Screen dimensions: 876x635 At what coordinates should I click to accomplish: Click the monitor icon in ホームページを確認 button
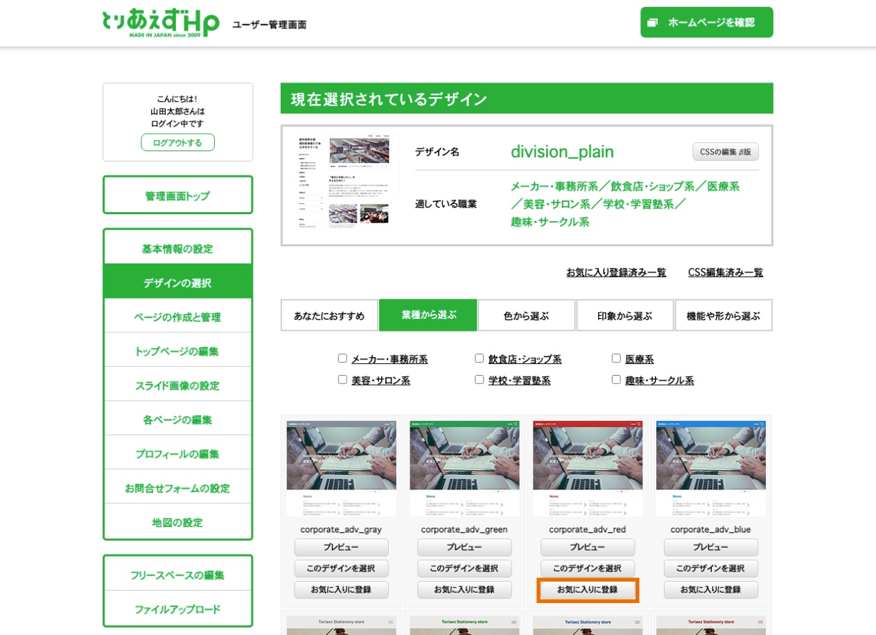pyautogui.click(x=651, y=21)
